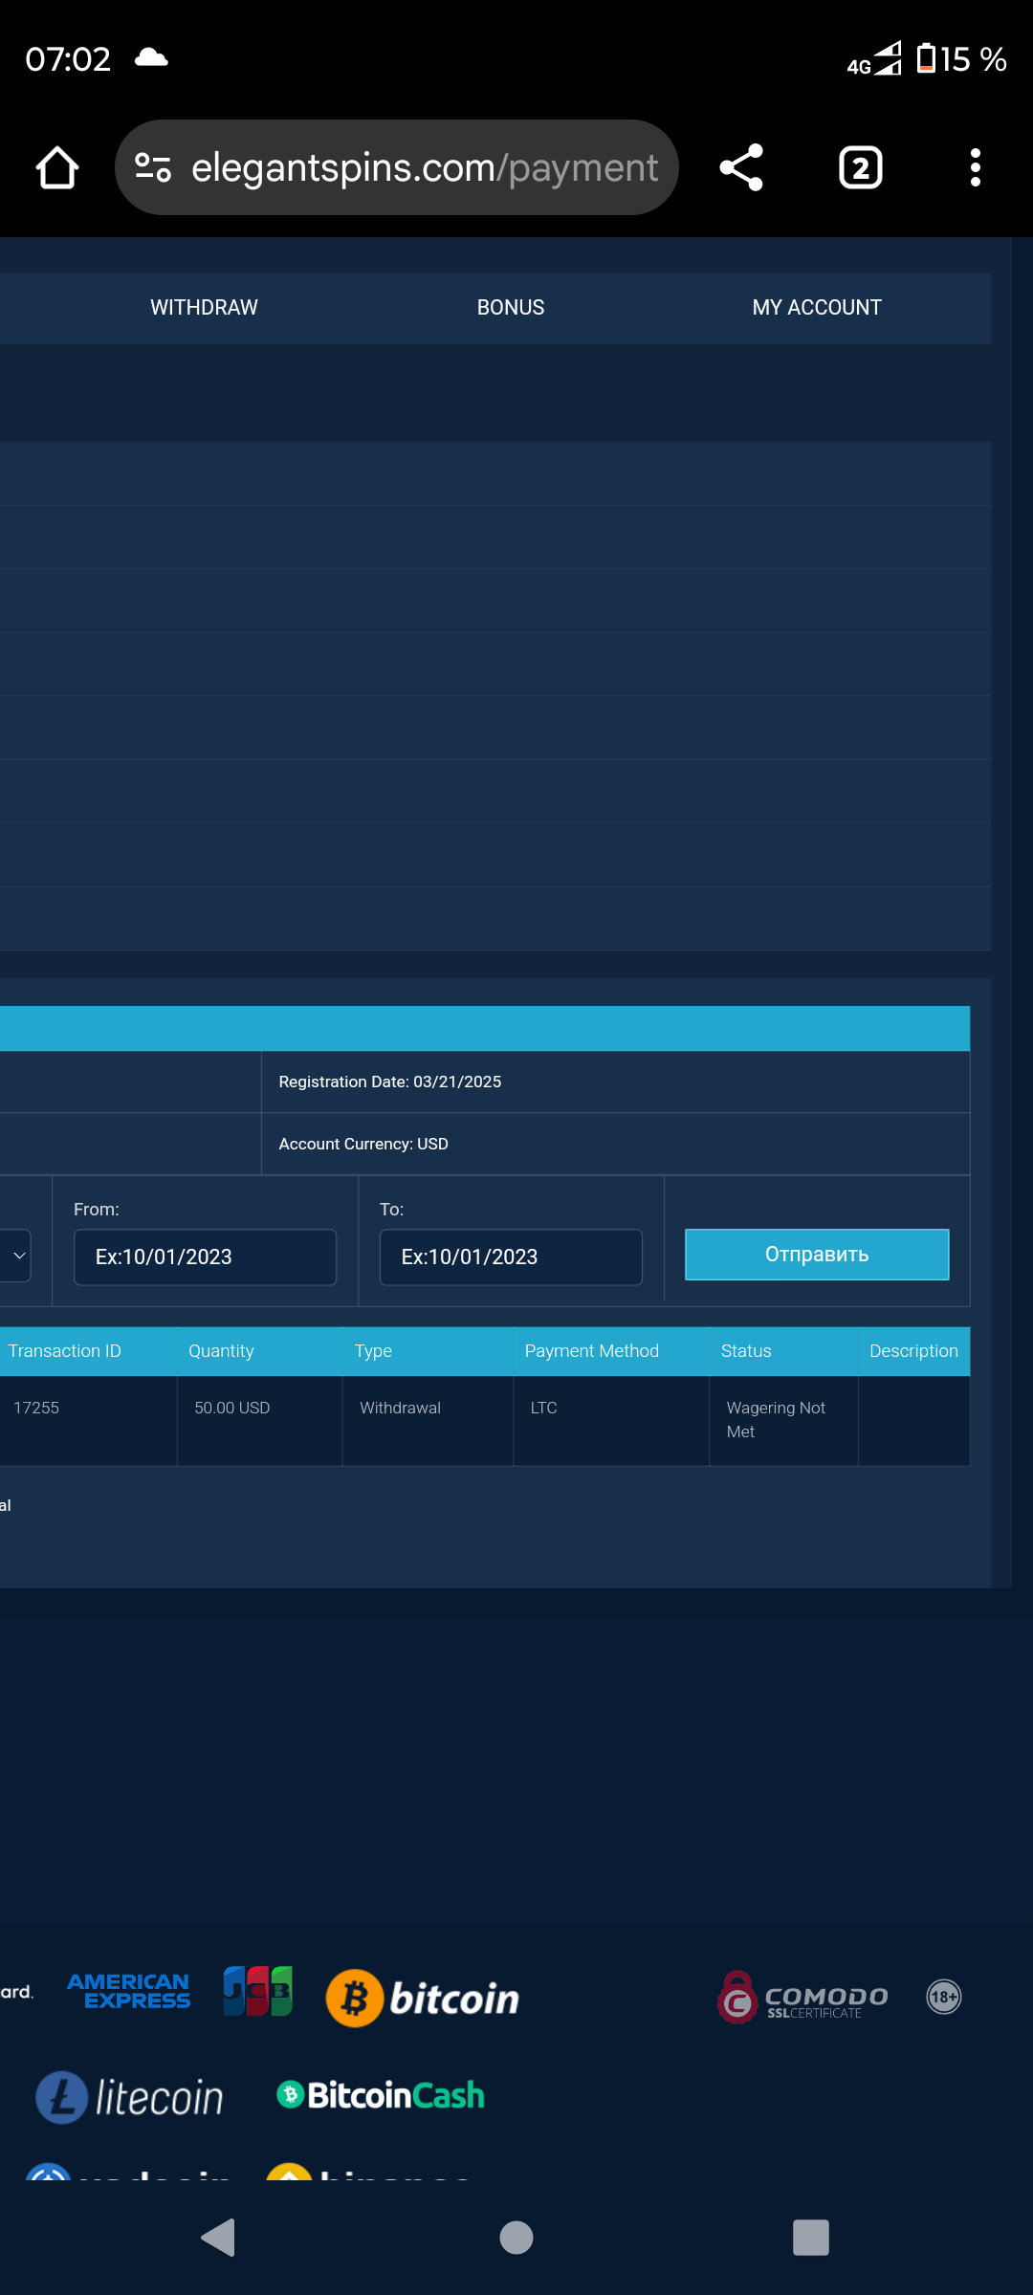Viewport: 1033px width, 2295px height.
Task: Open site info icon in address bar
Action: 153,168
